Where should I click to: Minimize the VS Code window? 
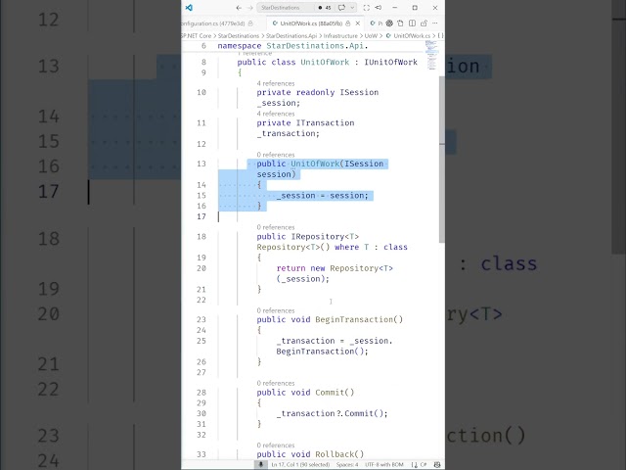point(395,8)
